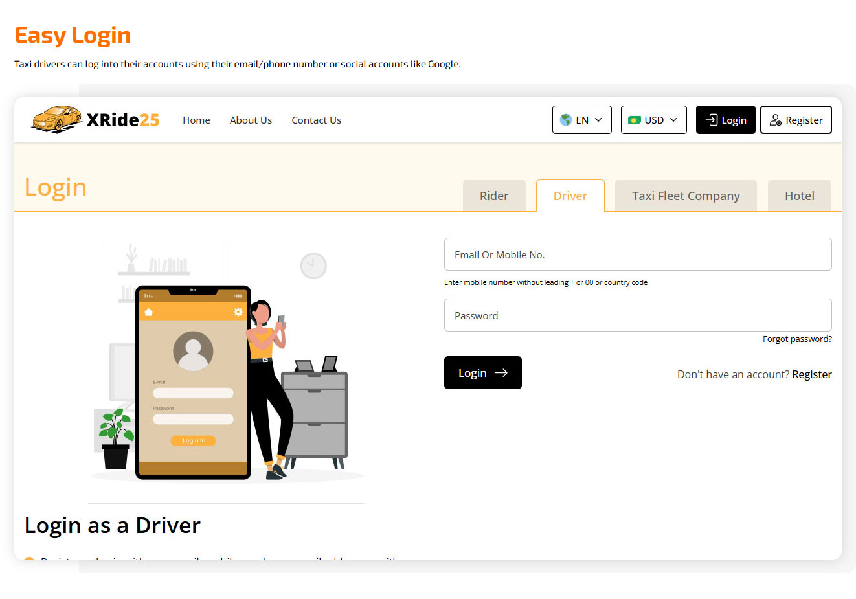Click the mobile number hint text
The width and height of the screenshot is (856, 599).
tap(546, 282)
